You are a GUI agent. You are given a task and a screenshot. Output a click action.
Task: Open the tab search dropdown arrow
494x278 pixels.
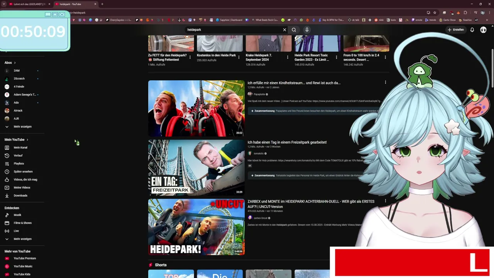(x=3, y=4)
